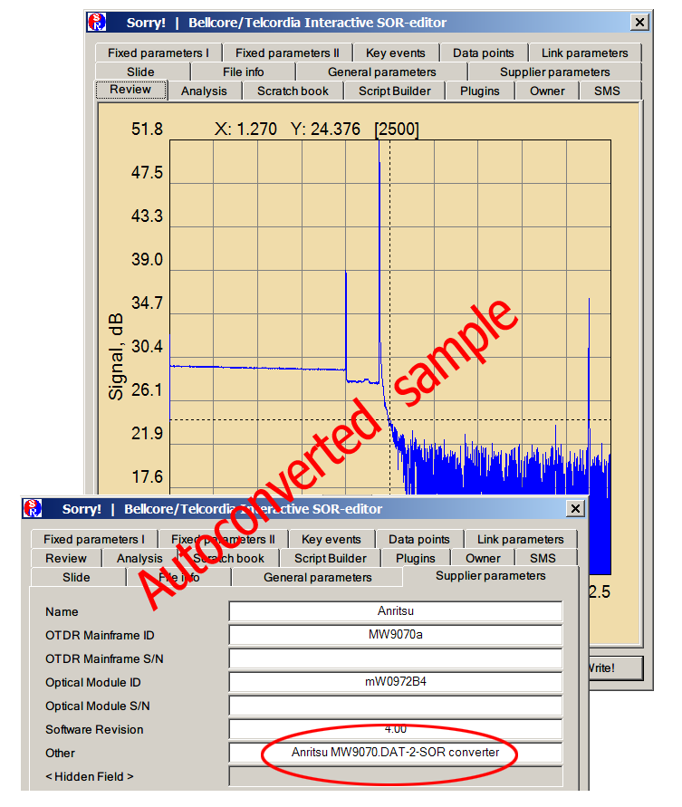The image size is (682, 807).
Task: Click the Hidden Field input box
Action: [x=395, y=776]
